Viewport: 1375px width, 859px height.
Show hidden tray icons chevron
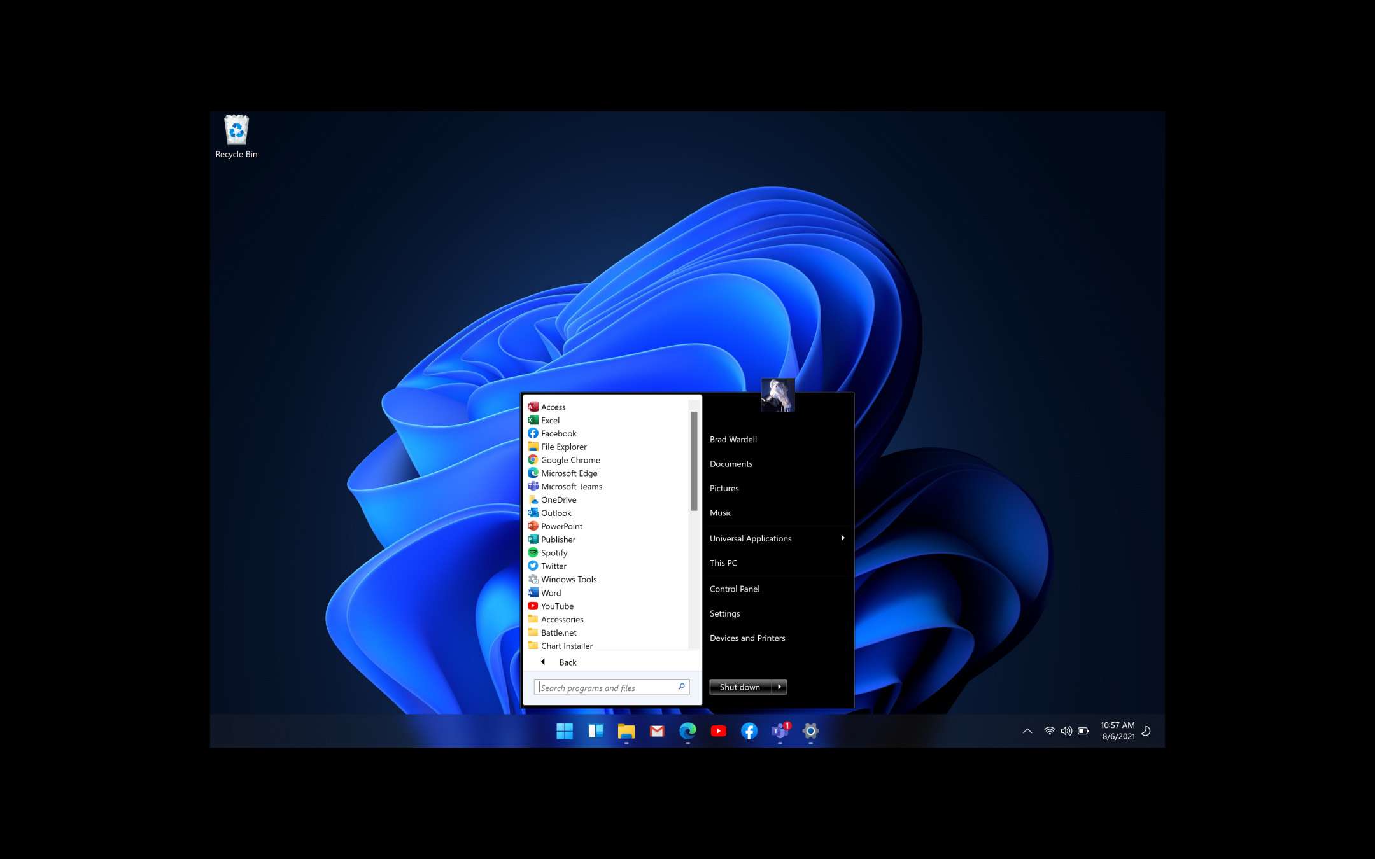tap(1027, 731)
